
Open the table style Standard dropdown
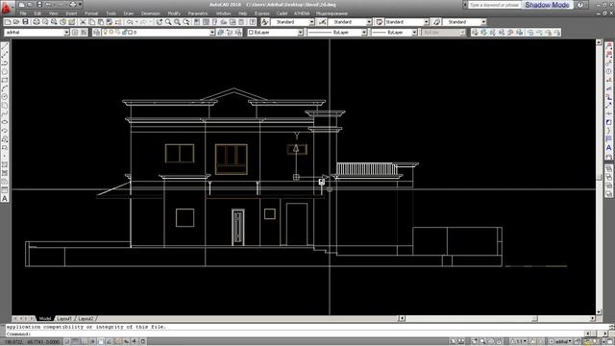point(426,22)
